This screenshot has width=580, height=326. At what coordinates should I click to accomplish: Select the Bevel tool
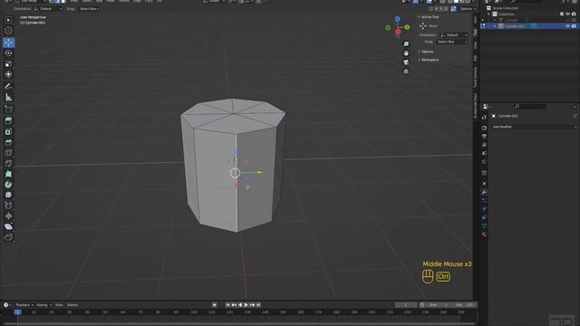tap(8, 142)
